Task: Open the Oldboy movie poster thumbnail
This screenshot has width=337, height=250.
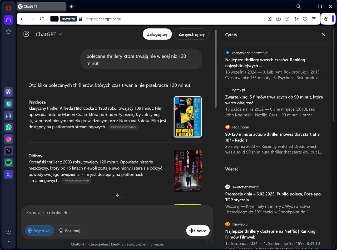Action: coord(188,171)
